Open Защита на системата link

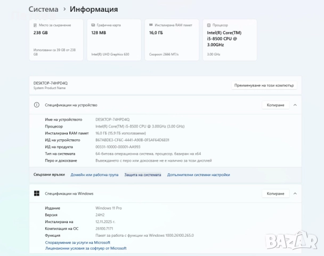click(x=143, y=175)
